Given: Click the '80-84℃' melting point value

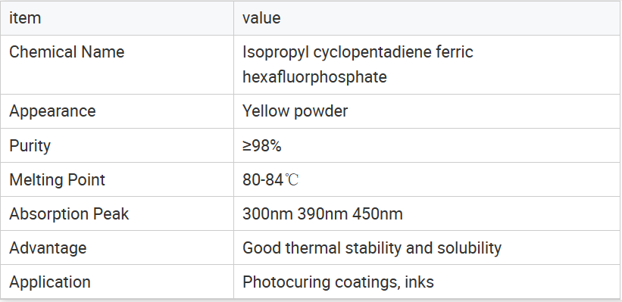Looking at the screenshot, I should pos(270,180).
